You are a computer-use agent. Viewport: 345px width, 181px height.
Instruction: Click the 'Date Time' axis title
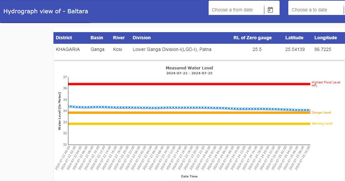(x=189, y=176)
